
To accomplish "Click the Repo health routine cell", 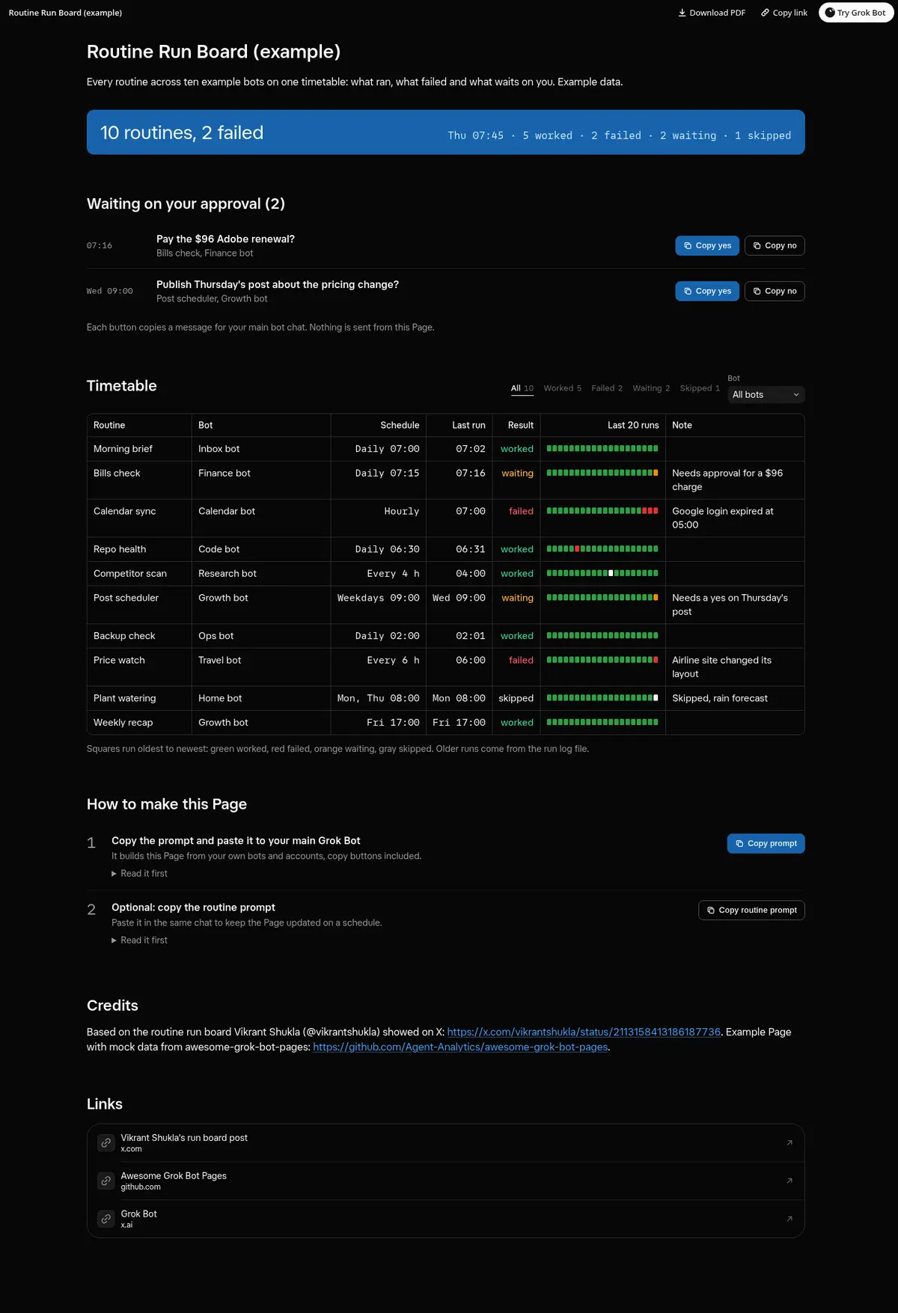I will (139, 549).
